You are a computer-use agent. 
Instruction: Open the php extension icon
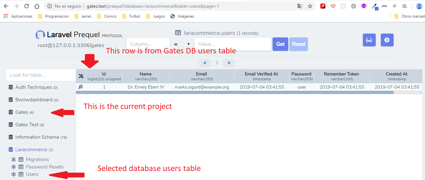(x=384, y=6)
